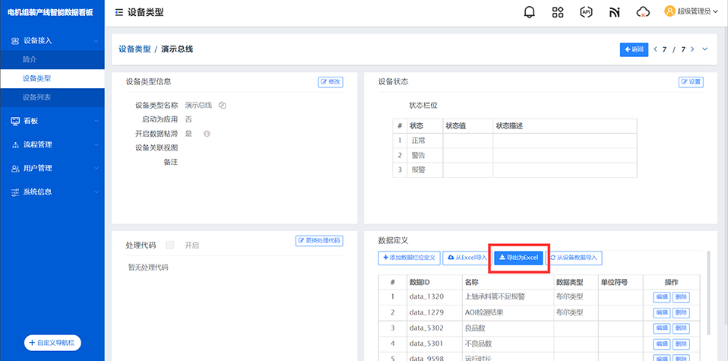This screenshot has width=728, height=361.
Task: Click the 导出为Excel button
Action: tap(518, 258)
